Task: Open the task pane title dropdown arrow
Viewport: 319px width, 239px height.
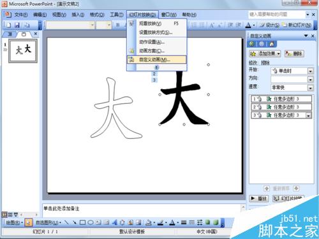Action: pyautogui.click(x=306, y=36)
